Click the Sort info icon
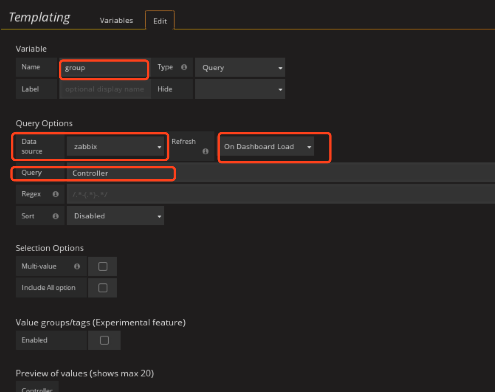The width and height of the screenshot is (495, 392). pos(56,216)
